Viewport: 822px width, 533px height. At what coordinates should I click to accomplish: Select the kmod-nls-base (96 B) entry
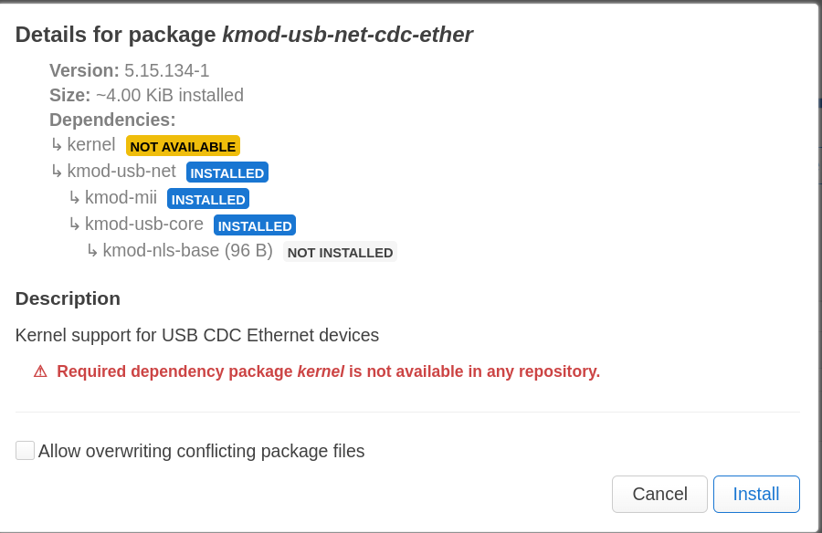[x=187, y=250]
